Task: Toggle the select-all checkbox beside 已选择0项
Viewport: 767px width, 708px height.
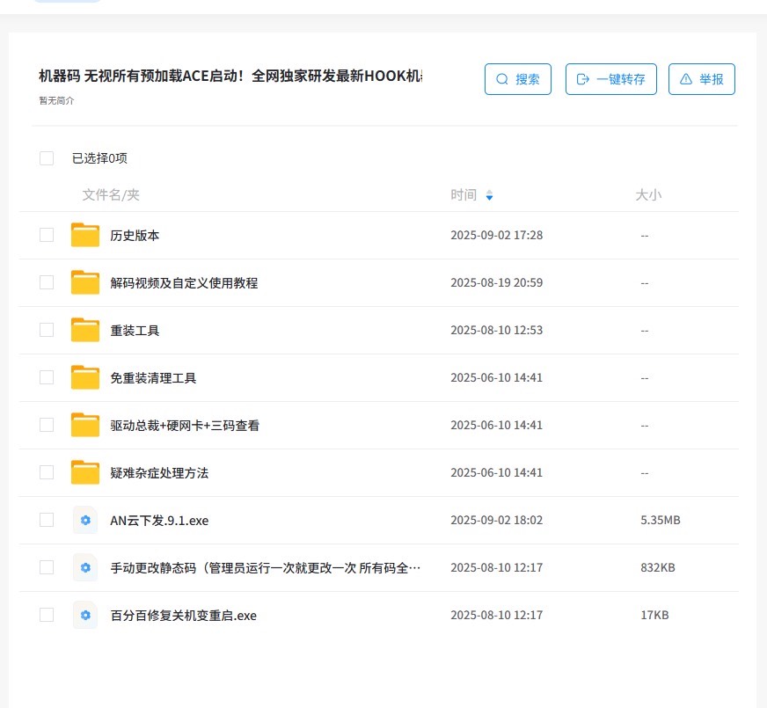Action: pyautogui.click(x=47, y=158)
